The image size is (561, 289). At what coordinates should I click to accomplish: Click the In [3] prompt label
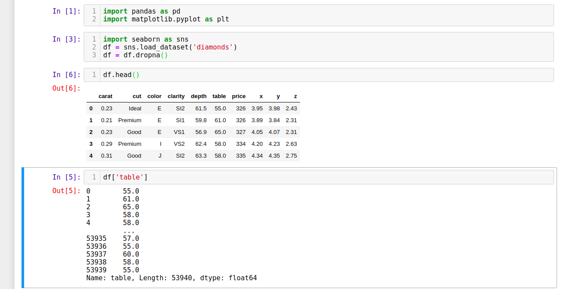click(x=66, y=39)
